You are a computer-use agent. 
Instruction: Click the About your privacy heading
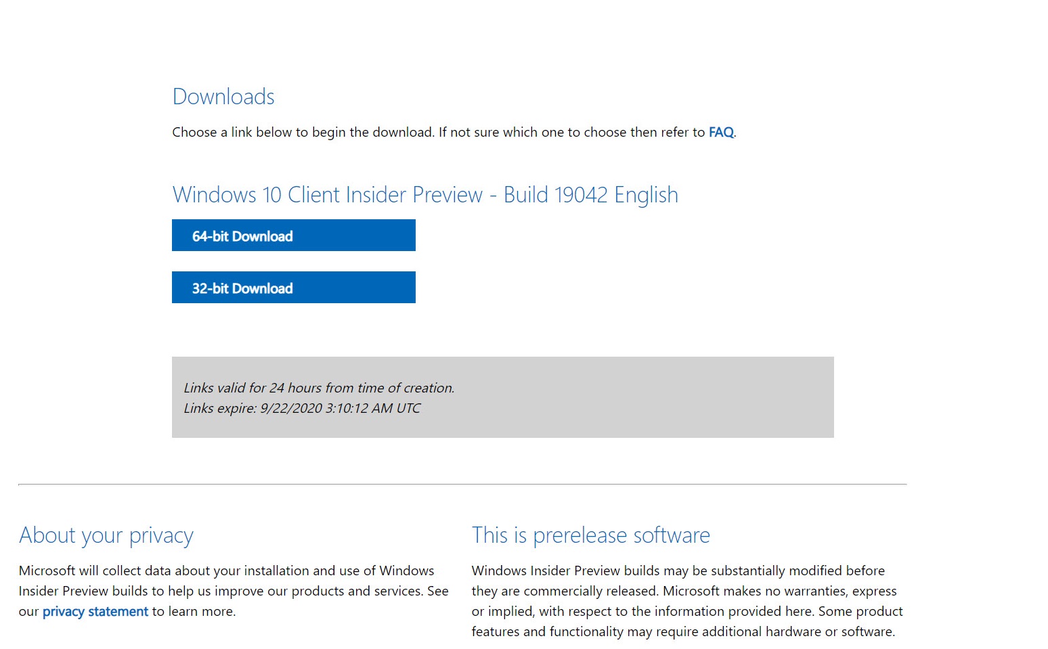point(106,535)
